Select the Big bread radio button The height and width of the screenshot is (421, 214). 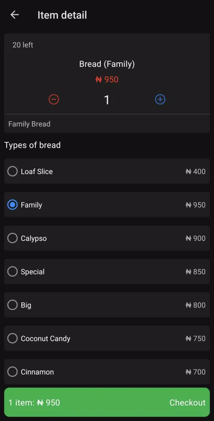(12, 305)
